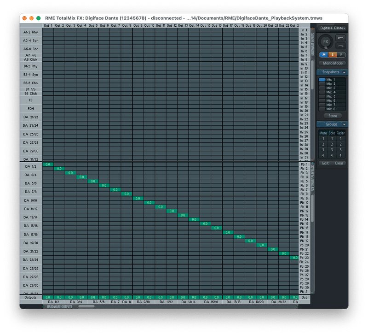The height and width of the screenshot is (335, 368).
Task: Toggle Fader group 4
Action: click(340, 155)
